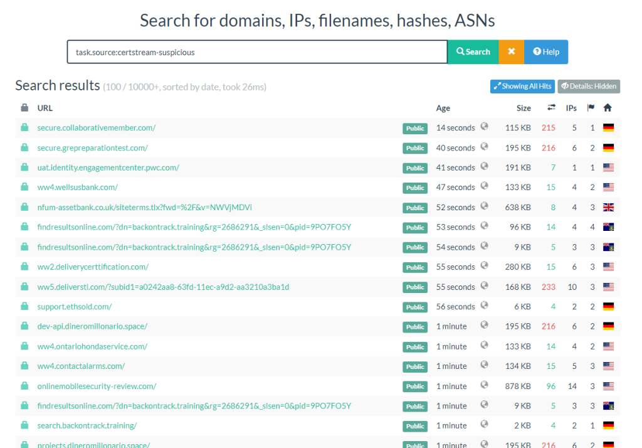The width and height of the screenshot is (642, 448).
Task: Toggle the Showing All Hits button
Action: point(522,87)
